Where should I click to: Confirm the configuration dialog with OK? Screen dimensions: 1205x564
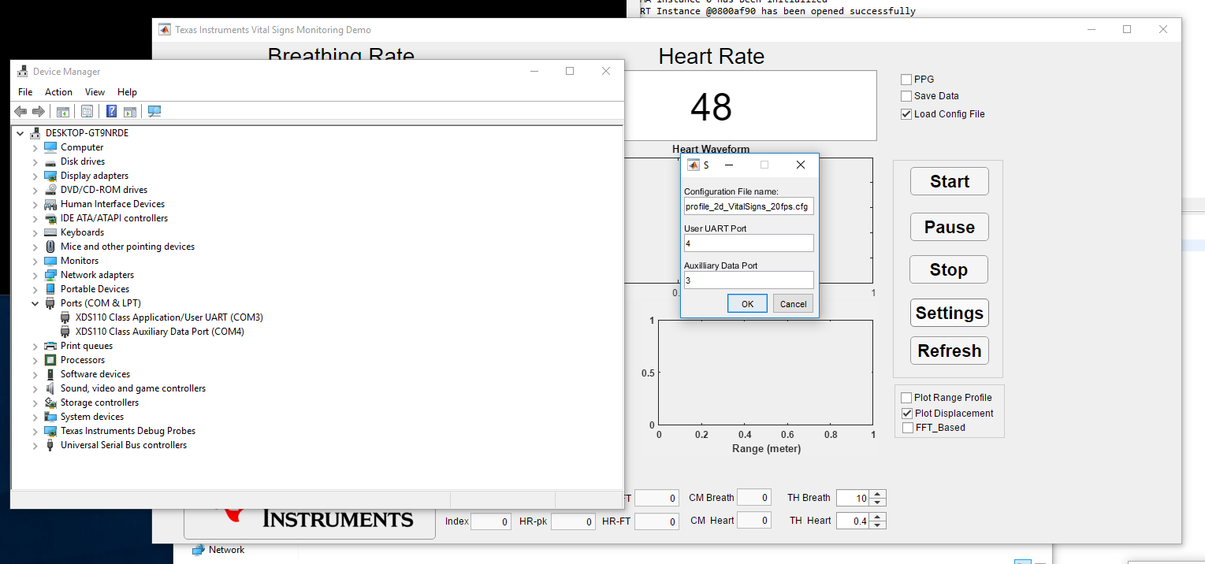click(747, 304)
